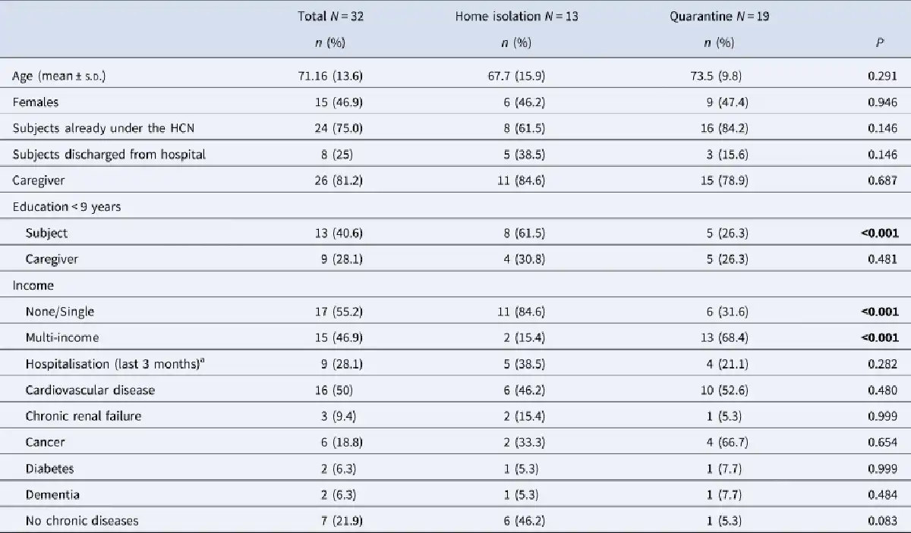
Task: Click the 0.083 P value cell
Action: point(882,521)
